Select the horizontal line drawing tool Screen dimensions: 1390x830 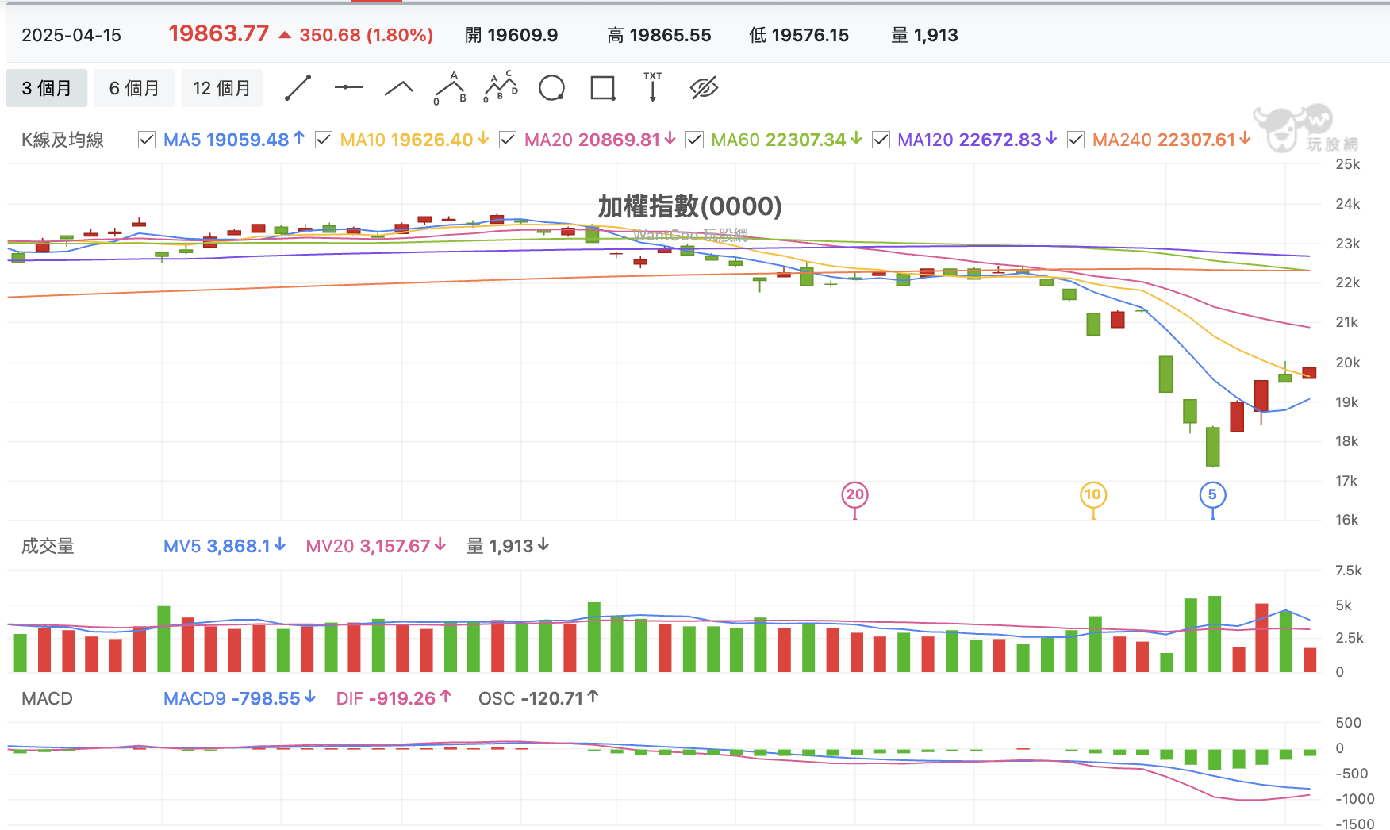(348, 87)
